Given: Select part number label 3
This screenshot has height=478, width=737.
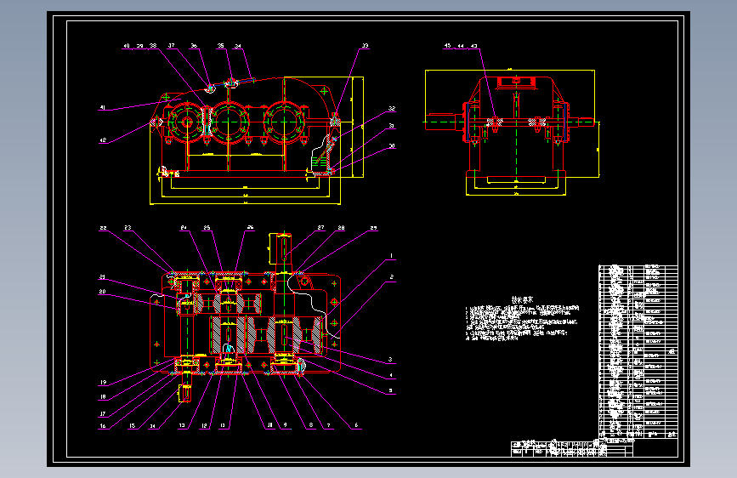Looking at the screenshot, I should 390,360.
